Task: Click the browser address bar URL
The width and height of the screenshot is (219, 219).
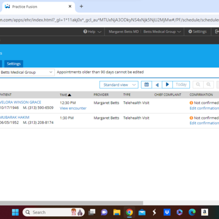Action: click(109, 20)
